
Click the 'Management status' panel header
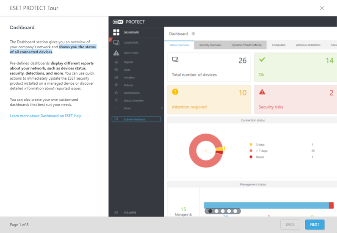(252, 184)
